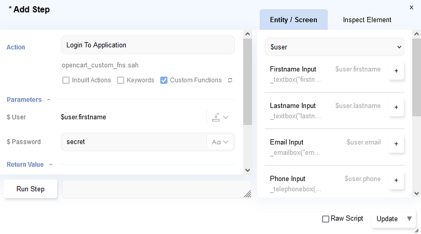
Task: Open the Update button dropdown arrow
Action: (409, 219)
